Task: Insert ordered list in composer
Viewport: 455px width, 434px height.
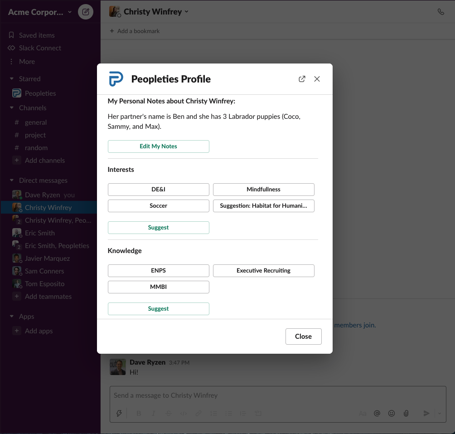Action: tap(213, 413)
